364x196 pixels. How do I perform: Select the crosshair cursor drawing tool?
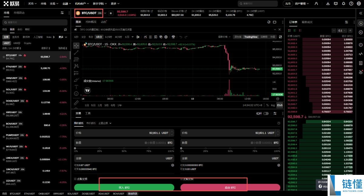coord(76,46)
